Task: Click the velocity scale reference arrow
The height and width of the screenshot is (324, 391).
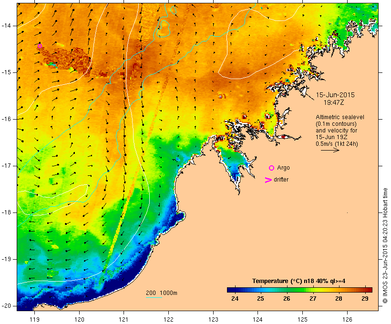Action: 330,150
